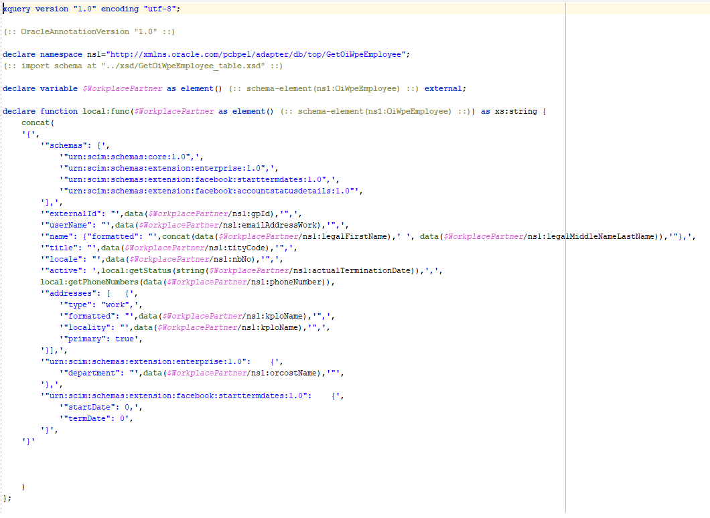Click the '"primary": true' line

(x=101, y=339)
